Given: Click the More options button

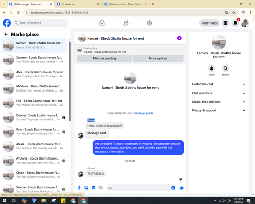Looking at the screenshot, I should point(158,58).
